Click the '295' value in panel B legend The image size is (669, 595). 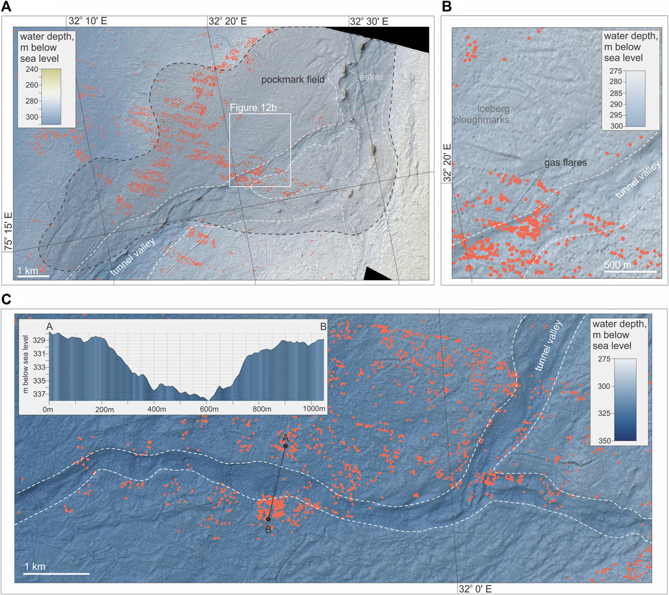(x=615, y=115)
